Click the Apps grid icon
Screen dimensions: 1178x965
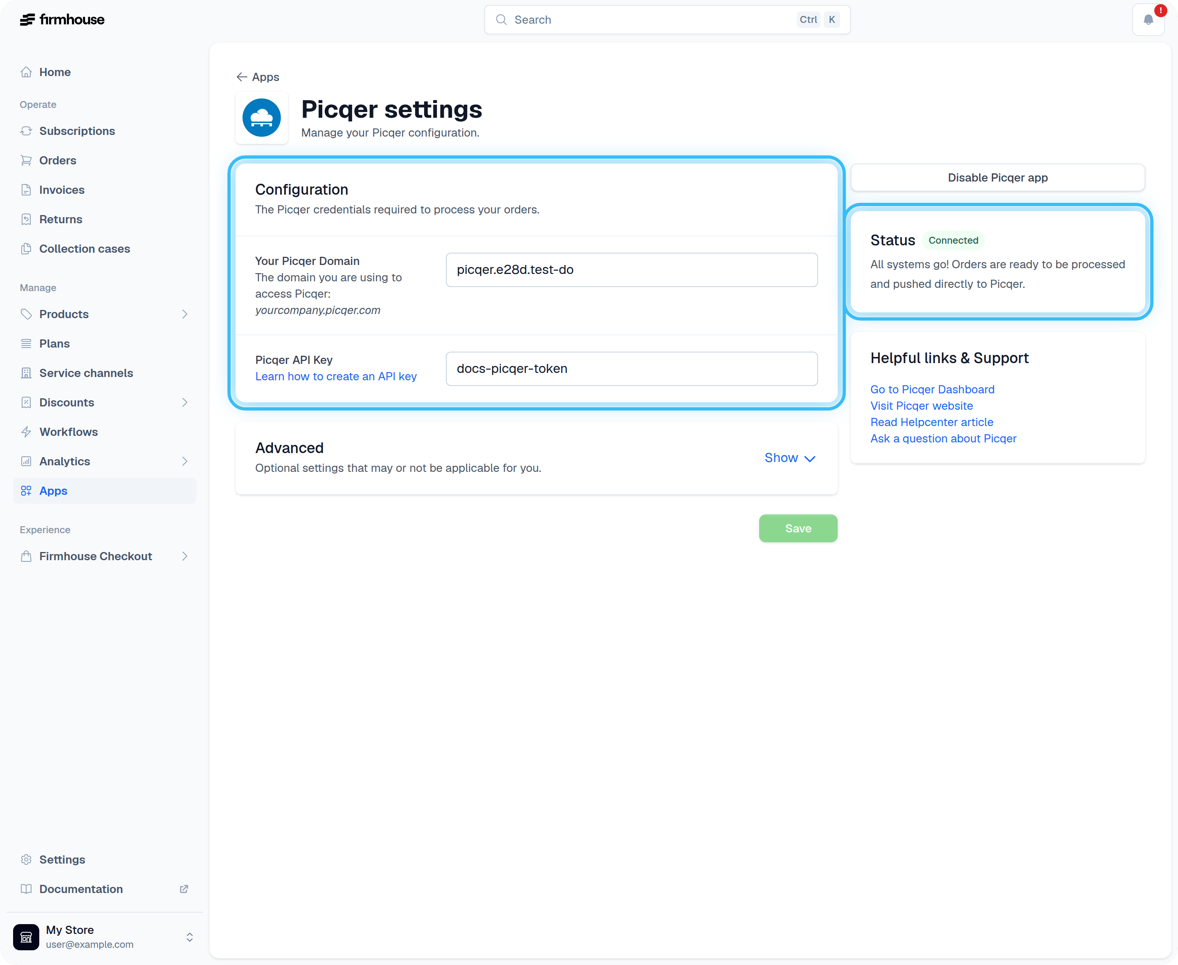coord(26,491)
